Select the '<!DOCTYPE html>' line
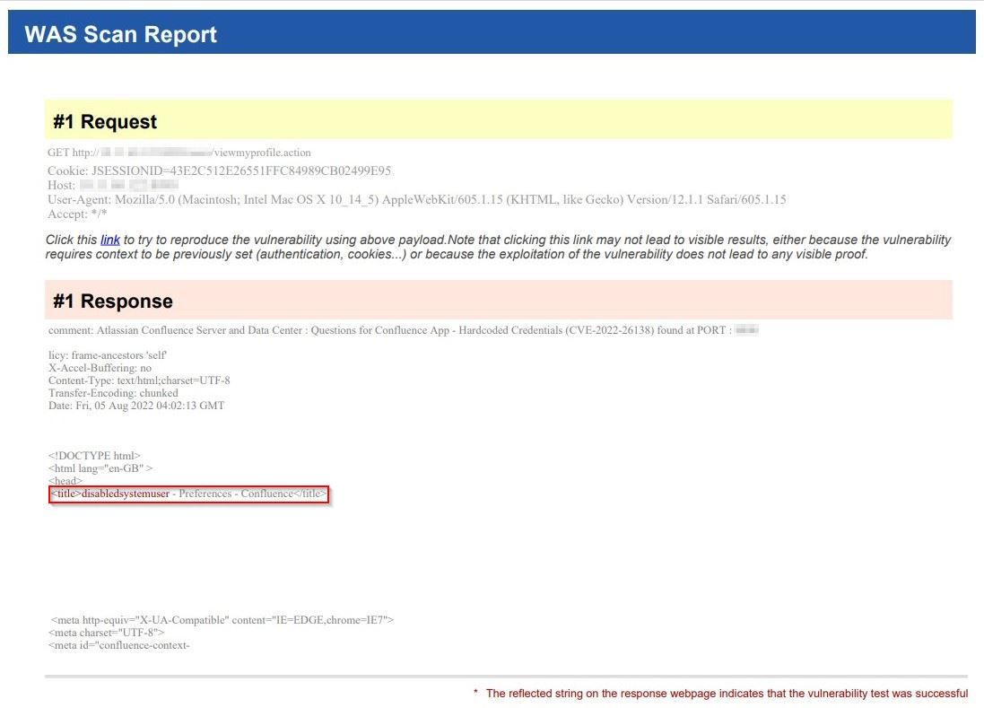The image size is (984, 708). coord(94,456)
